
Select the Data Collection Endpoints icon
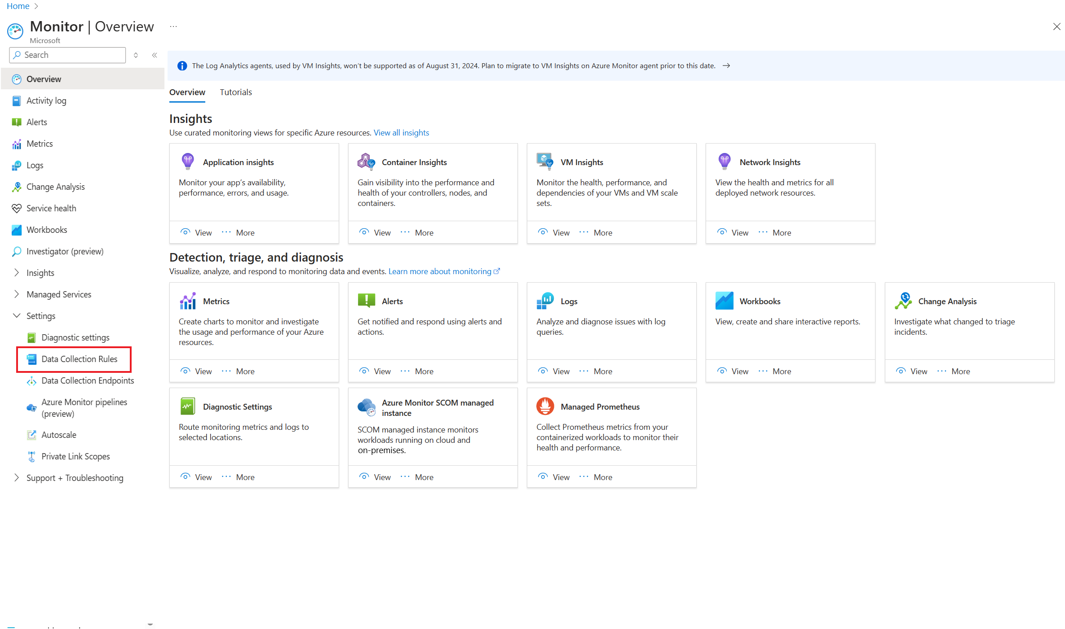click(31, 381)
